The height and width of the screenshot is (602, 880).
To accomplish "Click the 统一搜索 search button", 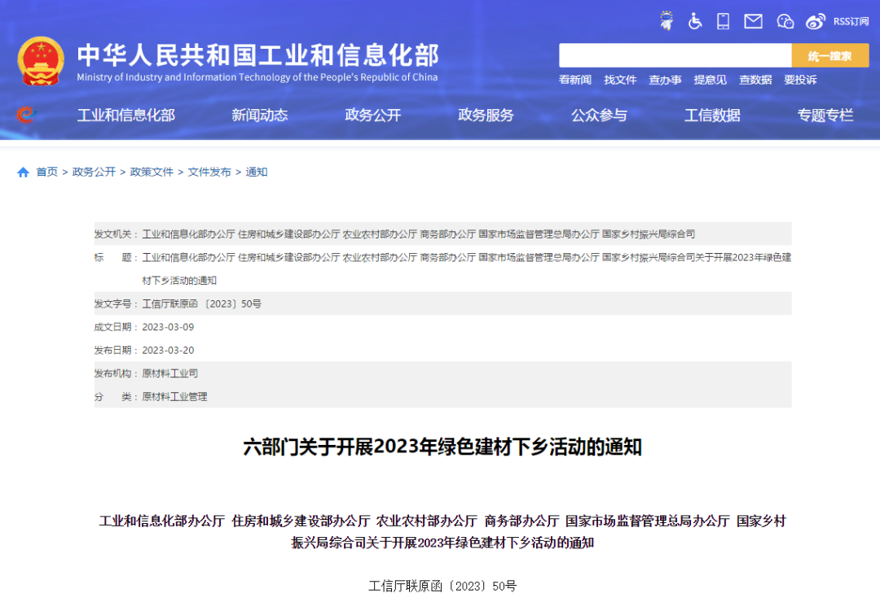I will [829, 55].
